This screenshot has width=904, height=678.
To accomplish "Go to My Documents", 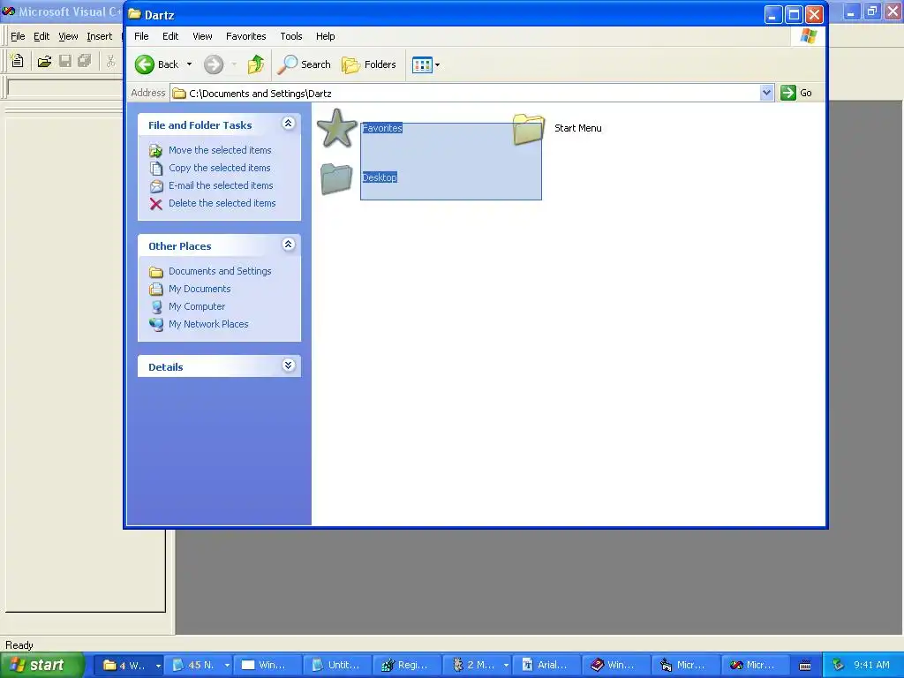I will [200, 289].
